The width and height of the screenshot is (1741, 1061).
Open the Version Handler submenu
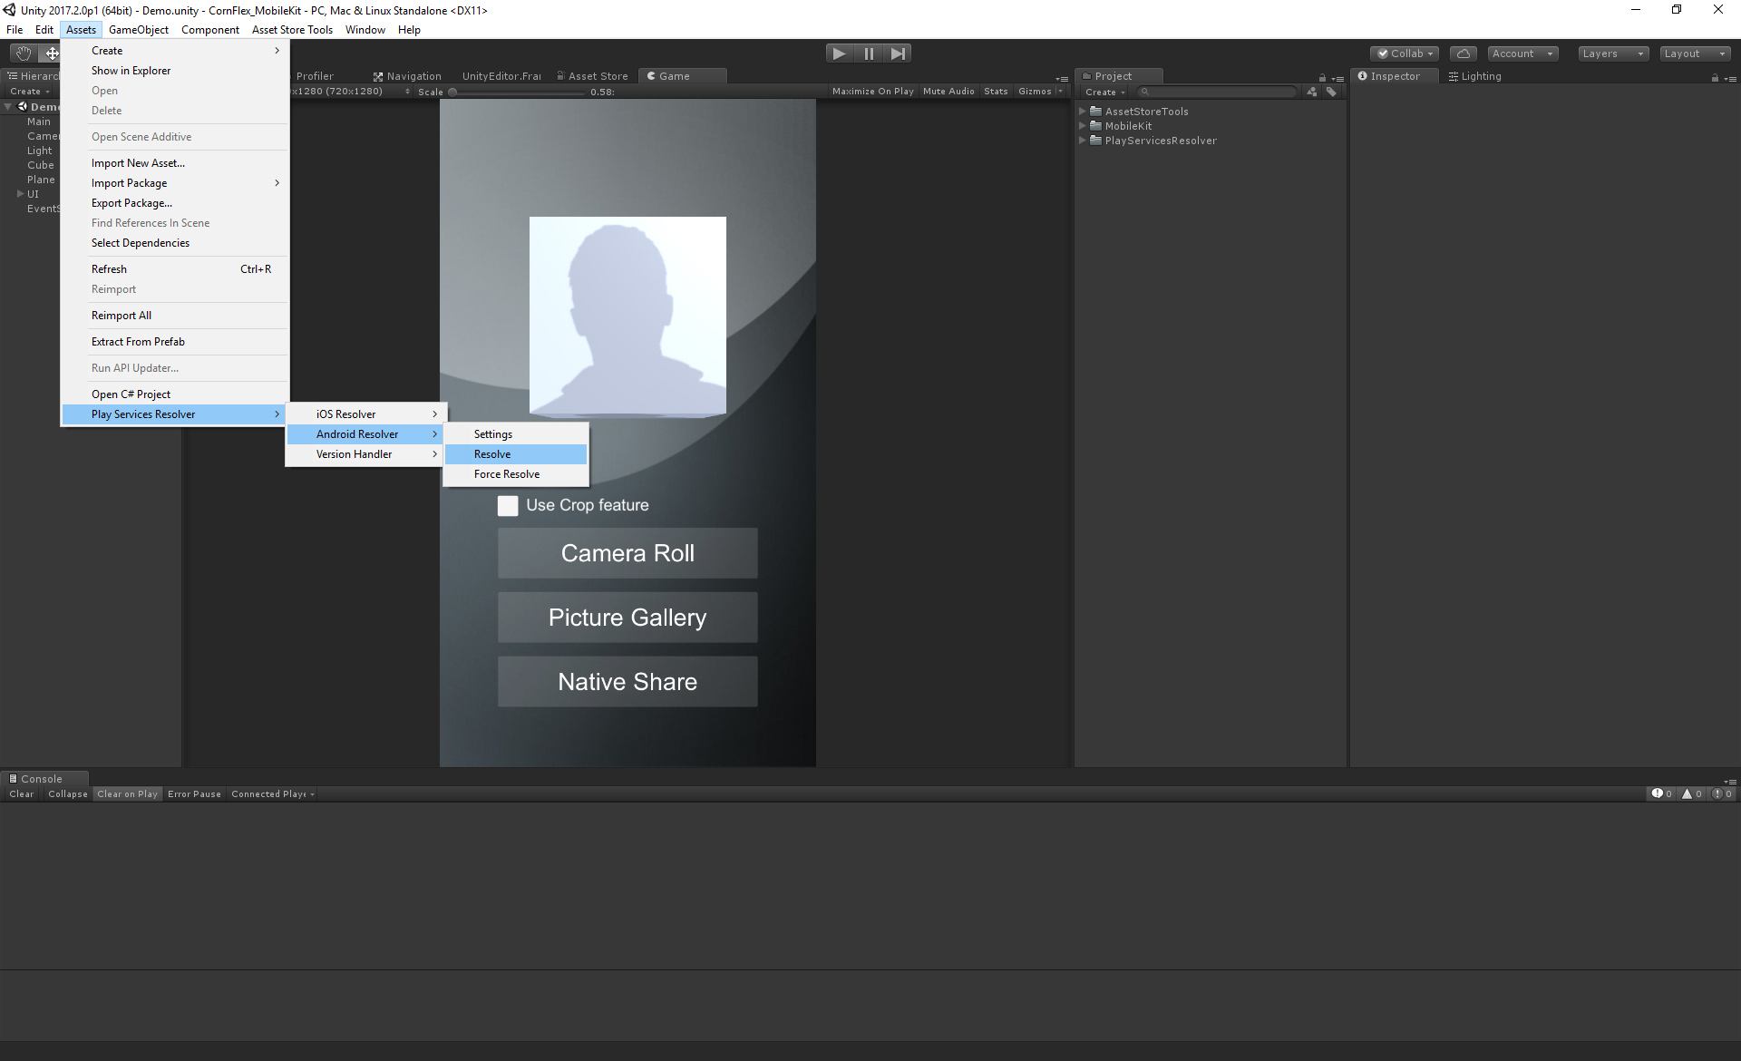coord(365,454)
